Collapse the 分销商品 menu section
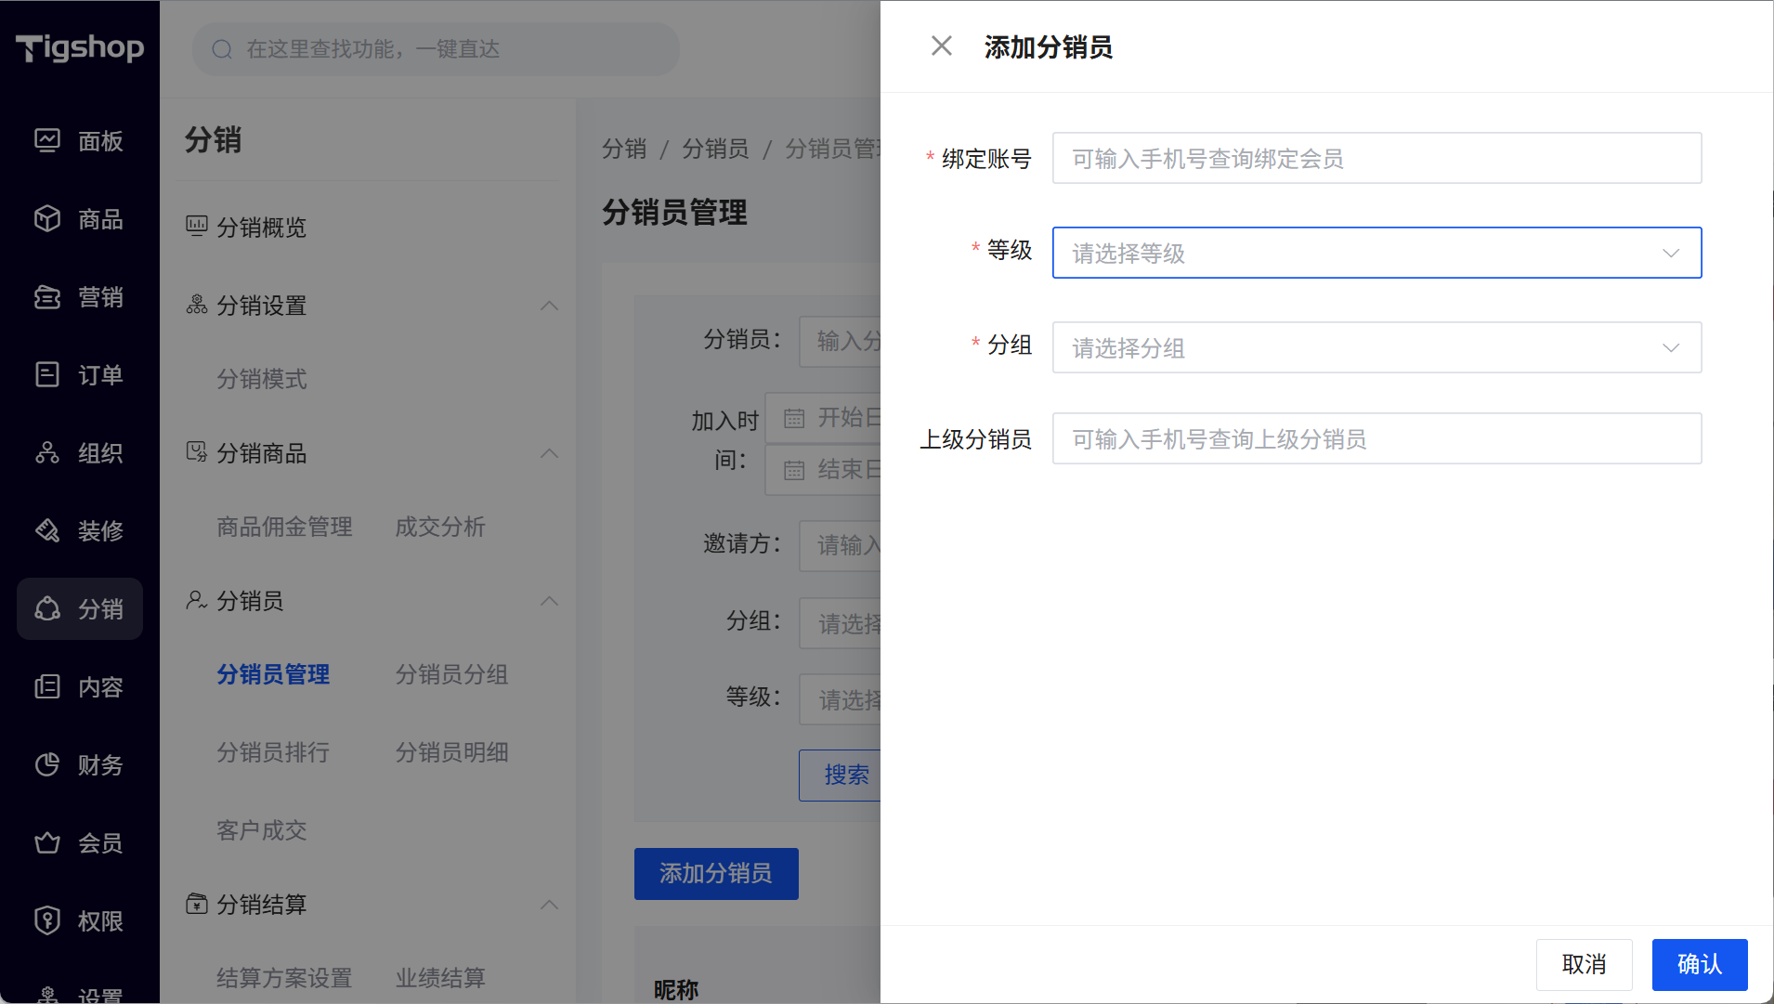 click(549, 453)
